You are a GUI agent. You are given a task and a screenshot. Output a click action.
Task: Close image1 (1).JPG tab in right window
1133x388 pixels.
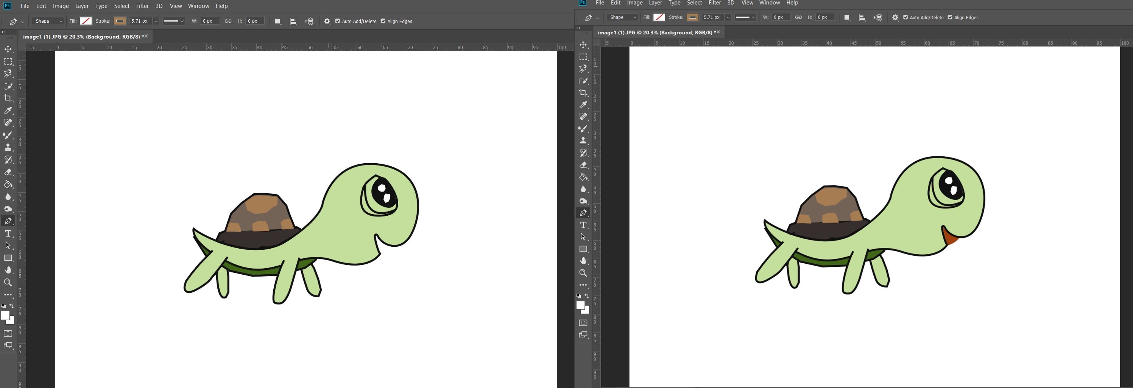tap(718, 32)
